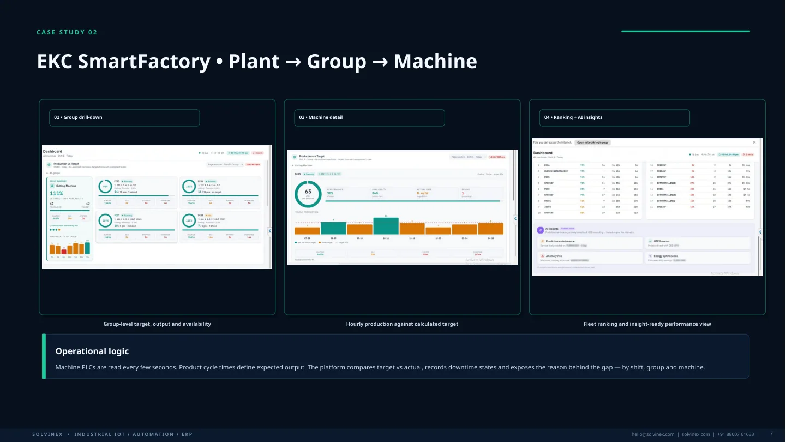Close the network login notification bar
The width and height of the screenshot is (786, 442).
click(755, 142)
